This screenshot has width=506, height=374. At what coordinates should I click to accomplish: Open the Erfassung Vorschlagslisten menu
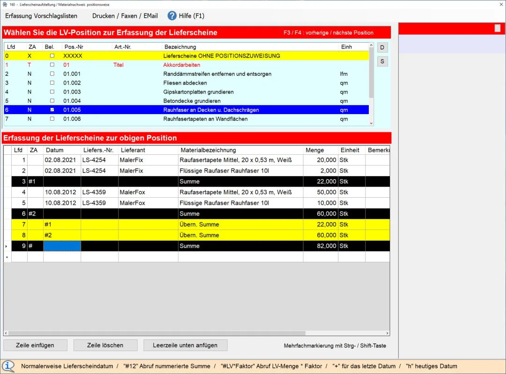tap(41, 15)
